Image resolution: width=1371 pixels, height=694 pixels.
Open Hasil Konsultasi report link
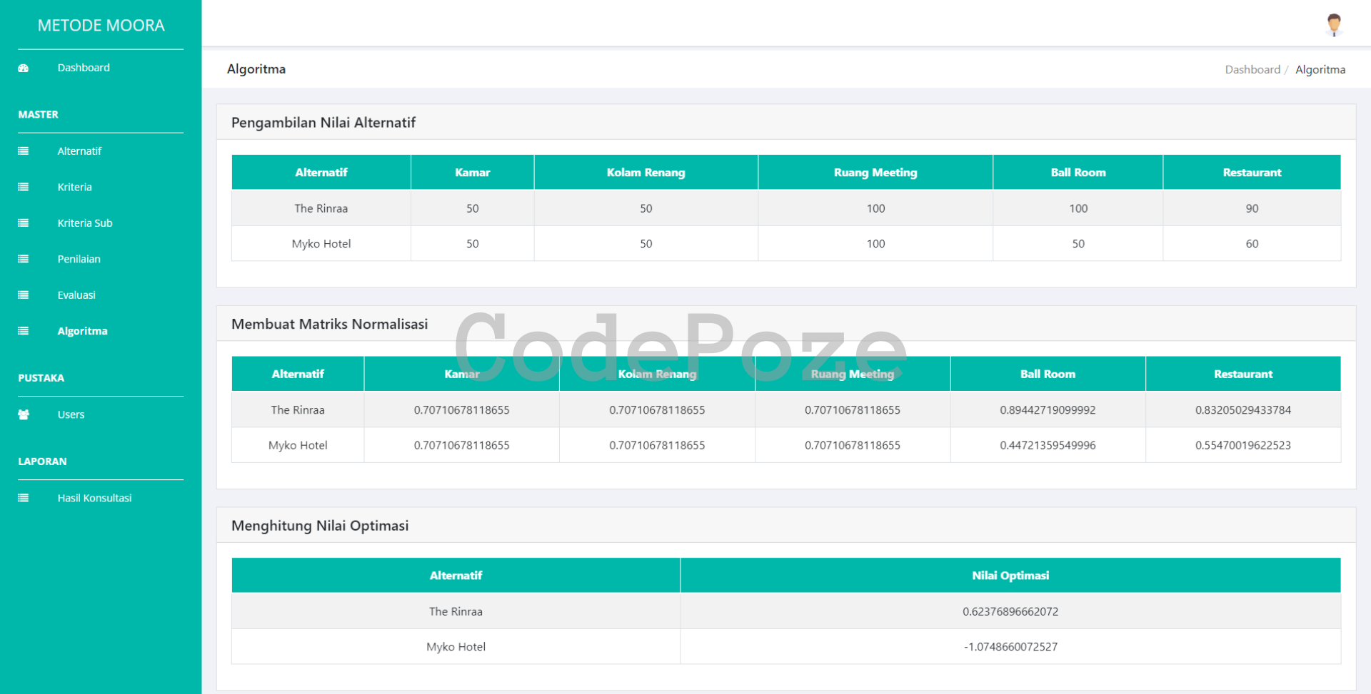tap(94, 498)
